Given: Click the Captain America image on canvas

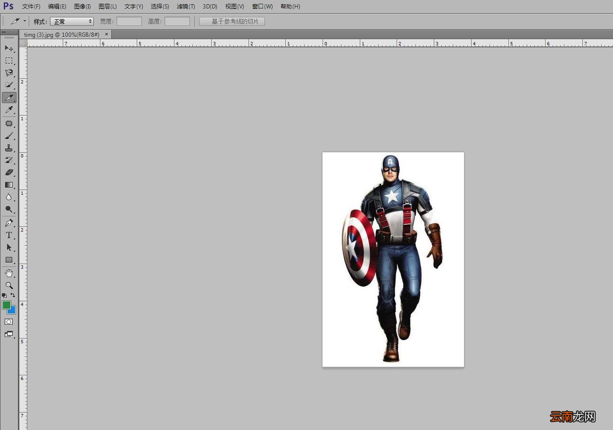Looking at the screenshot, I should pos(393,259).
